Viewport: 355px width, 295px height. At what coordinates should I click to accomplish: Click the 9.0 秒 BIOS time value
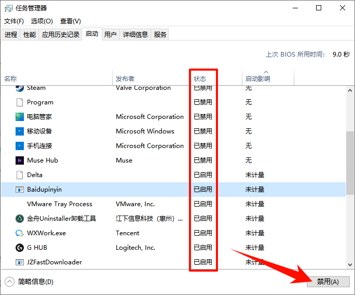(341, 55)
